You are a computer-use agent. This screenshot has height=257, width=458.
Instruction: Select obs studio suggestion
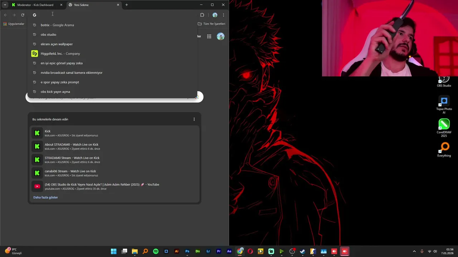tap(112, 35)
